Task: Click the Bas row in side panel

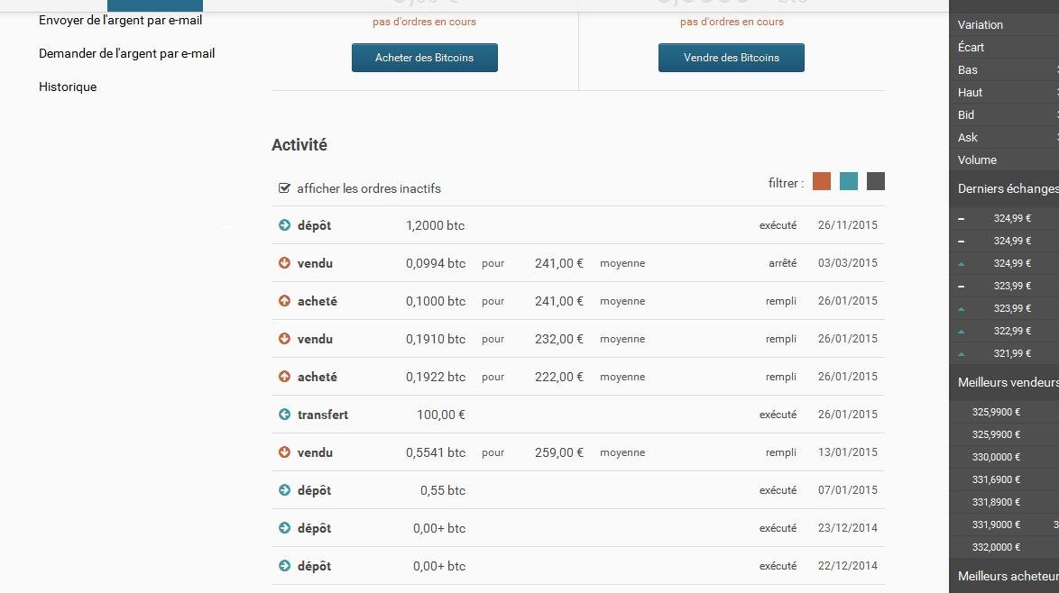Action: click(1004, 69)
